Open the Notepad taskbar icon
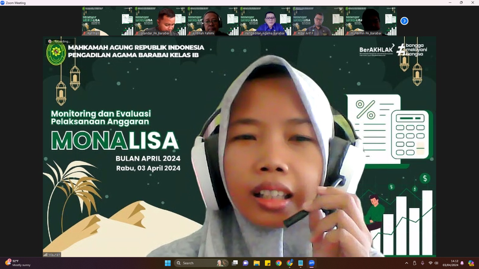The width and height of the screenshot is (479, 269). point(301,263)
